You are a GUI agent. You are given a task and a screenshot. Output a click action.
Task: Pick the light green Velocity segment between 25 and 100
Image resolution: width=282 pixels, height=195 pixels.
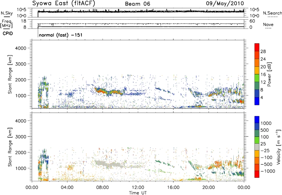257,140
